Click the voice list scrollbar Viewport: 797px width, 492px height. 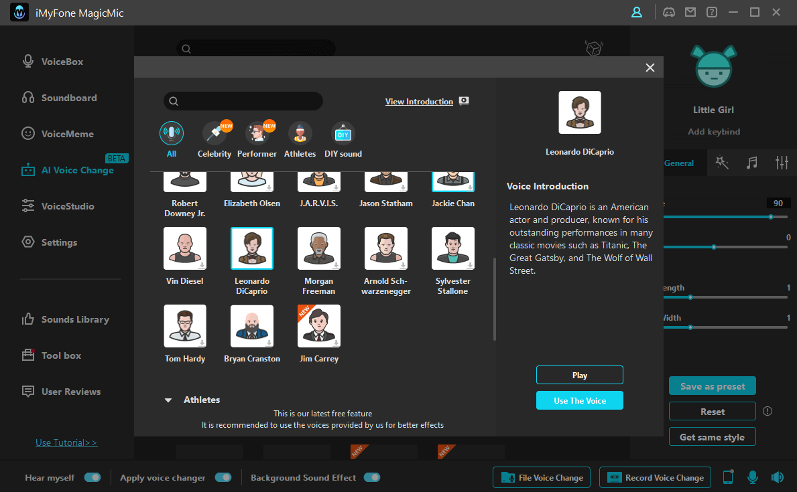click(x=494, y=299)
